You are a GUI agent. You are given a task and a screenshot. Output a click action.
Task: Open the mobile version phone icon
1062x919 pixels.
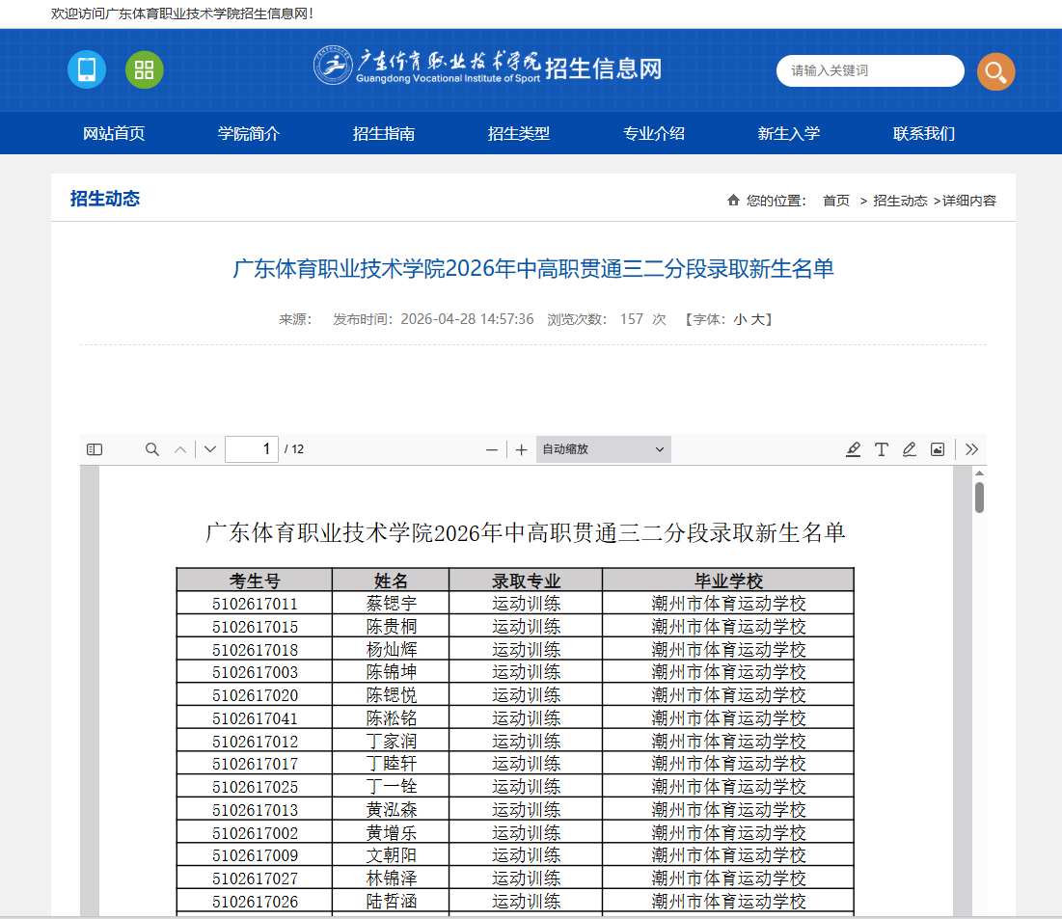point(87,69)
